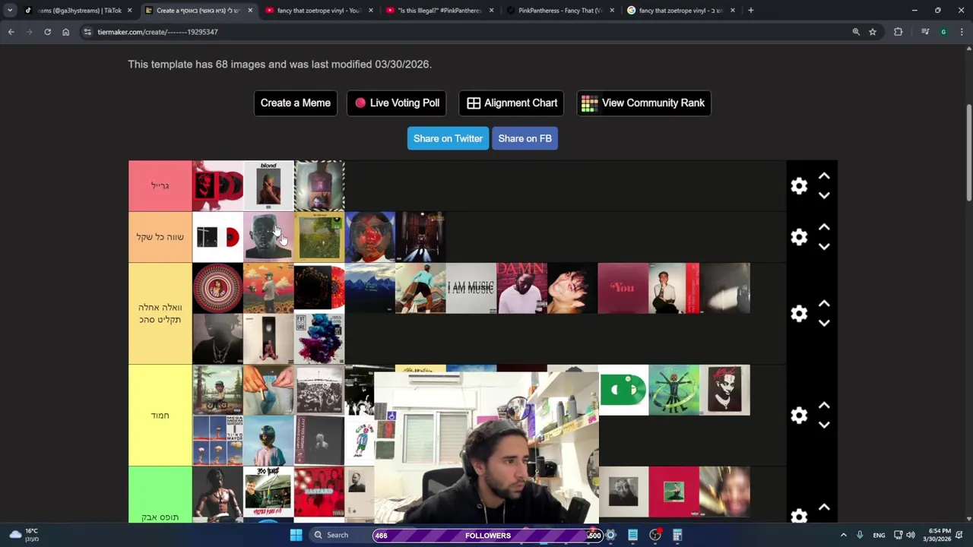Close the TierMaker 'Create a' tab
The height and width of the screenshot is (547, 973).
250,11
